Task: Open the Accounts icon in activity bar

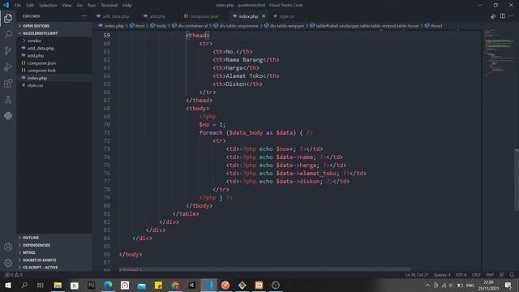Action: pos(8,247)
